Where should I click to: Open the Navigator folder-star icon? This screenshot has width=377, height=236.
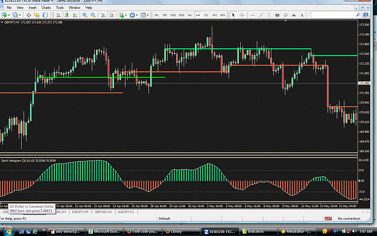[x=37, y=15]
